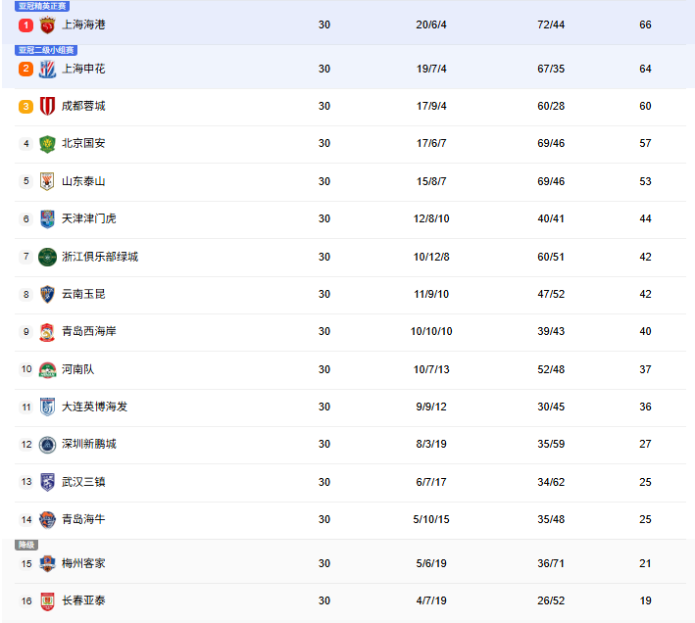695x623 pixels.
Task: Click the Qingdao West Coast (青岛西海岸) logo
Action: [47, 332]
